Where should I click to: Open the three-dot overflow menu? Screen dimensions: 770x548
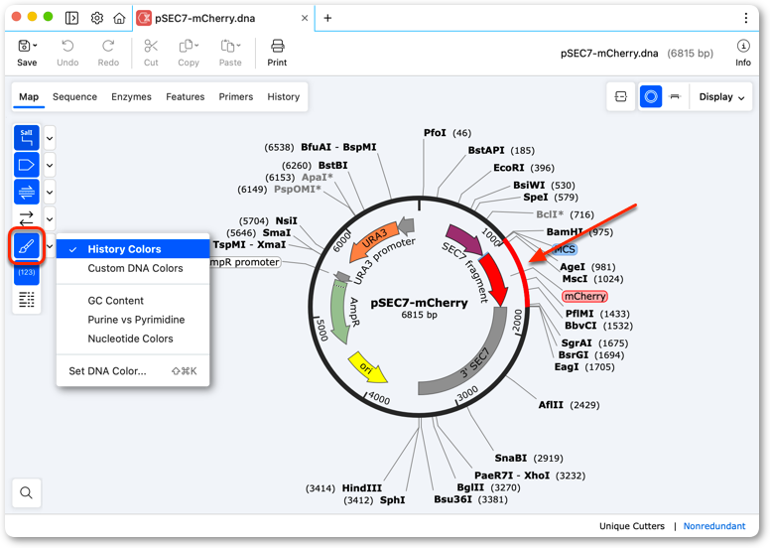tap(746, 18)
